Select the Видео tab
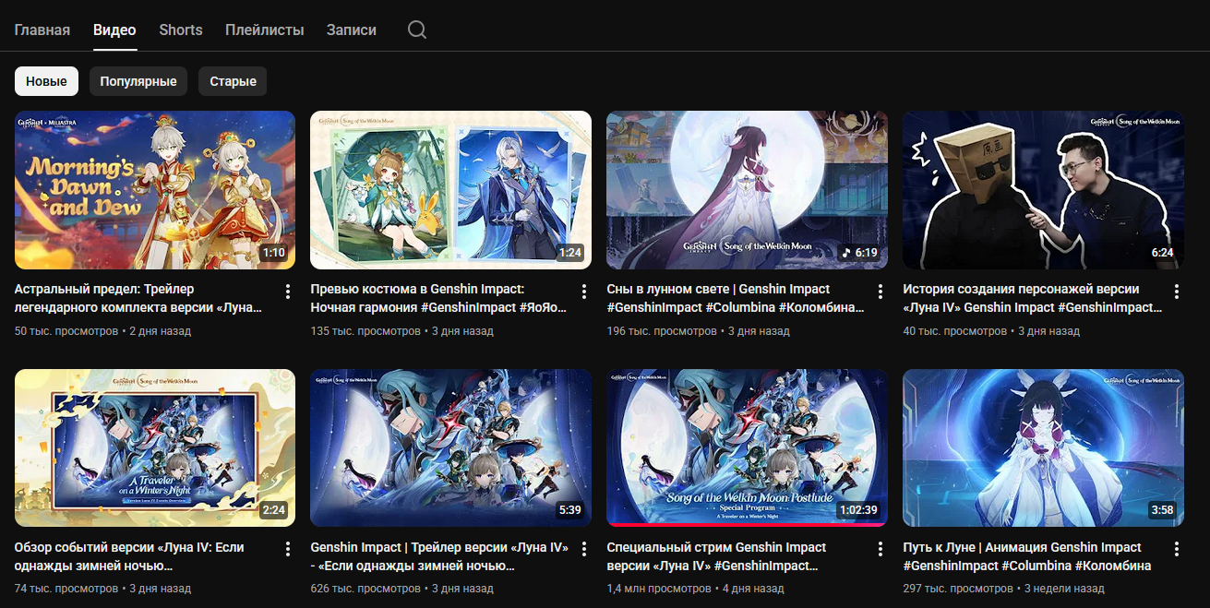The width and height of the screenshot is (1210, 608). pyautogui.click(x=114, y=30)
